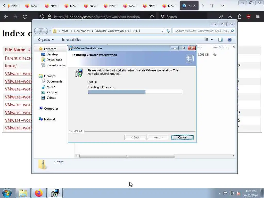Click Action Center flag tray icon
Viewport: 264px width, 198px height.
(225, 193)
